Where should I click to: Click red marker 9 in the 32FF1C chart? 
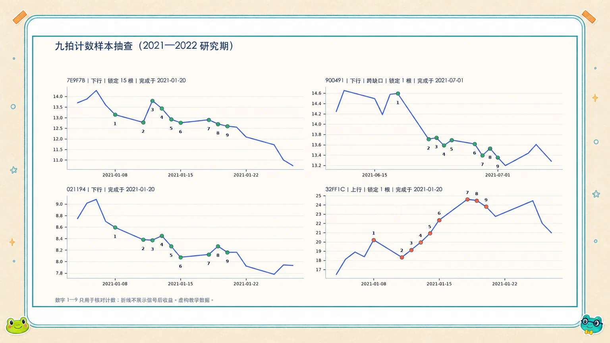pyautogui.click(x=486, y=207)
